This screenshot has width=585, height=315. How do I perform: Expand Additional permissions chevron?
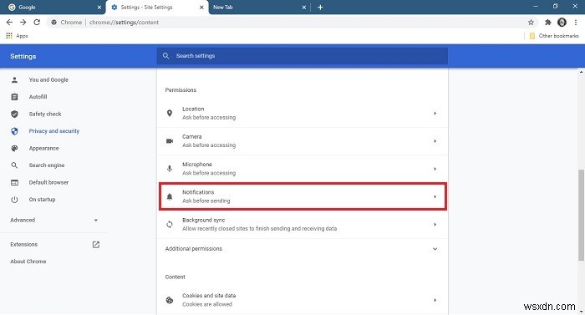[435, 249]
